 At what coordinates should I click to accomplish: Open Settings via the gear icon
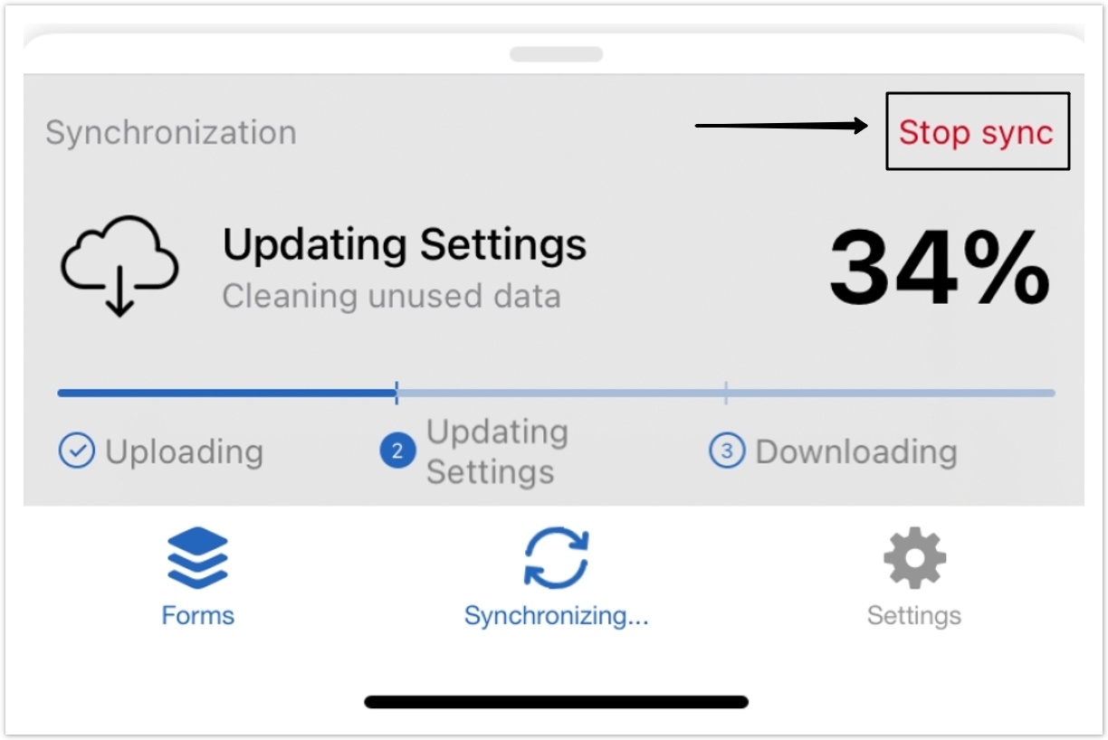[914, 557]
